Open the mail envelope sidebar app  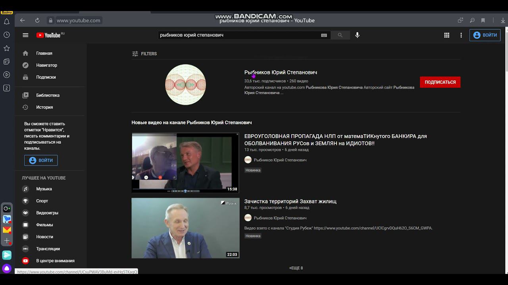7,230
